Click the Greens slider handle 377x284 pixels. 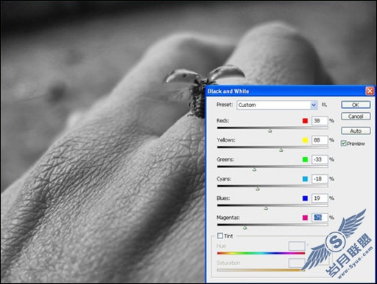tap(255, 170)
